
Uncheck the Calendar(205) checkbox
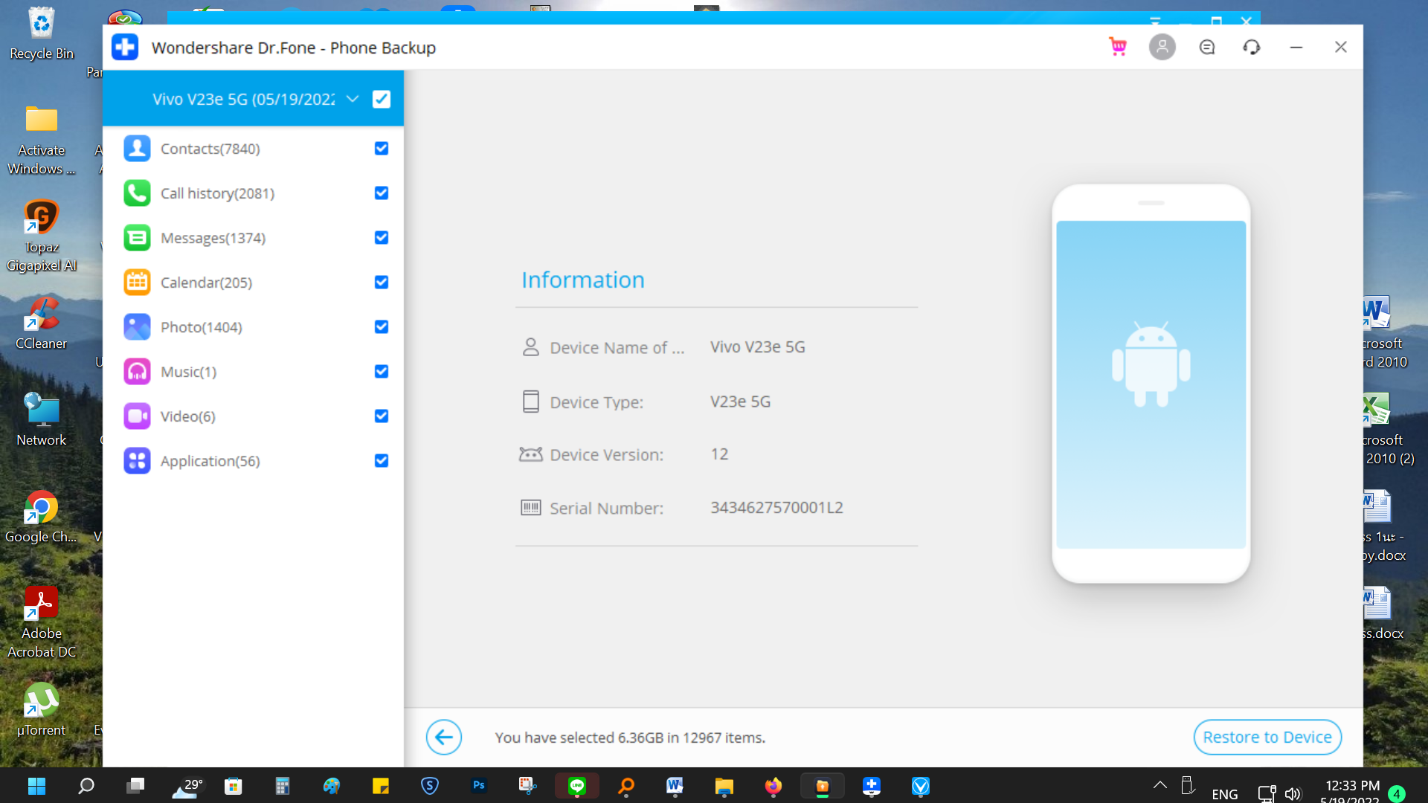click(x=382, y=283)
